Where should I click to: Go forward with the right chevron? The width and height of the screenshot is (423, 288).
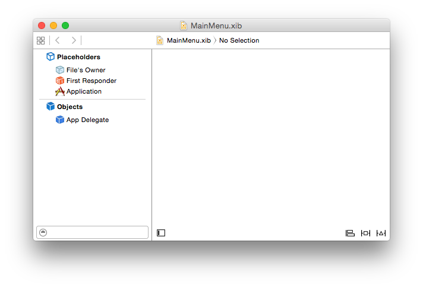pos(74,40)
